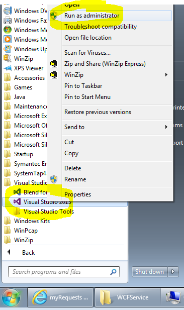Open Properties from the context menu
184x310 pixels.
(78, 194)
